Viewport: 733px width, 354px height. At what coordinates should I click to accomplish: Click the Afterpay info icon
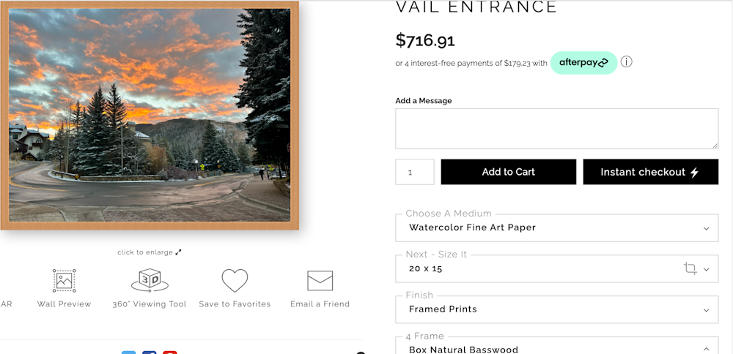pyautogui.click(x=627, y=62)
